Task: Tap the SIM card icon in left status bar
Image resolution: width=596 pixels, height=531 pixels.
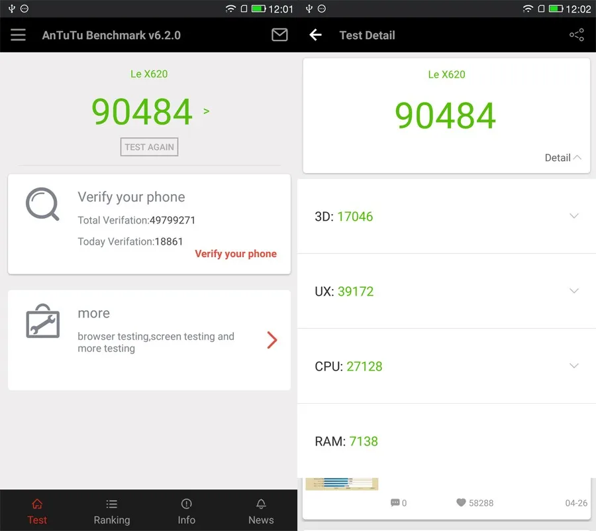Action: pos(244,9)
